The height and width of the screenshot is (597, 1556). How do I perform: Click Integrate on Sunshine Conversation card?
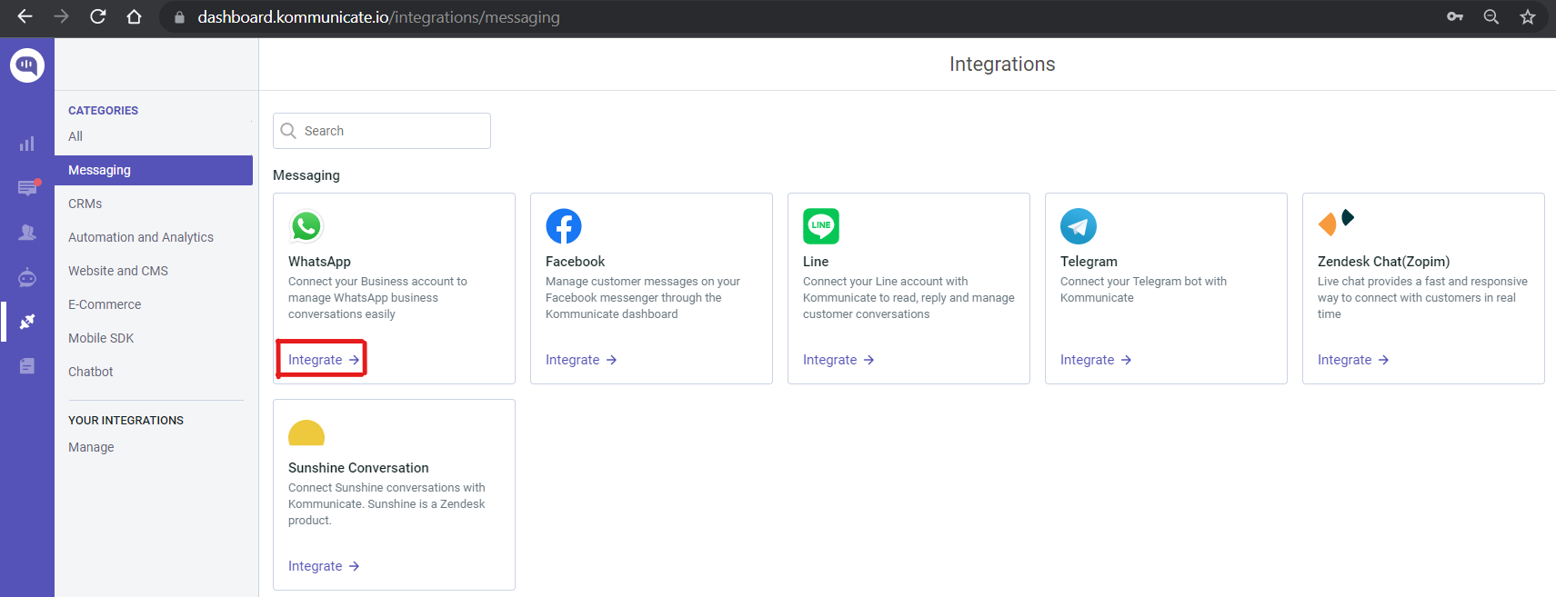324,566
